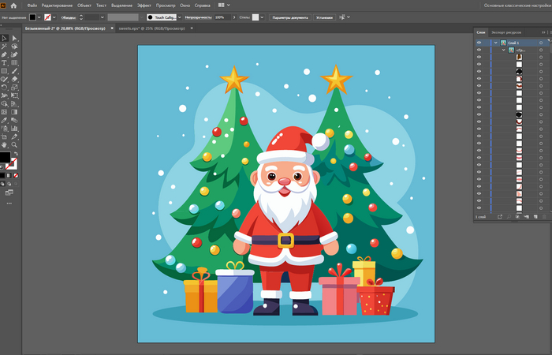
Task: Collapse the <Гр...> group chevron
Action: (503, 50)
